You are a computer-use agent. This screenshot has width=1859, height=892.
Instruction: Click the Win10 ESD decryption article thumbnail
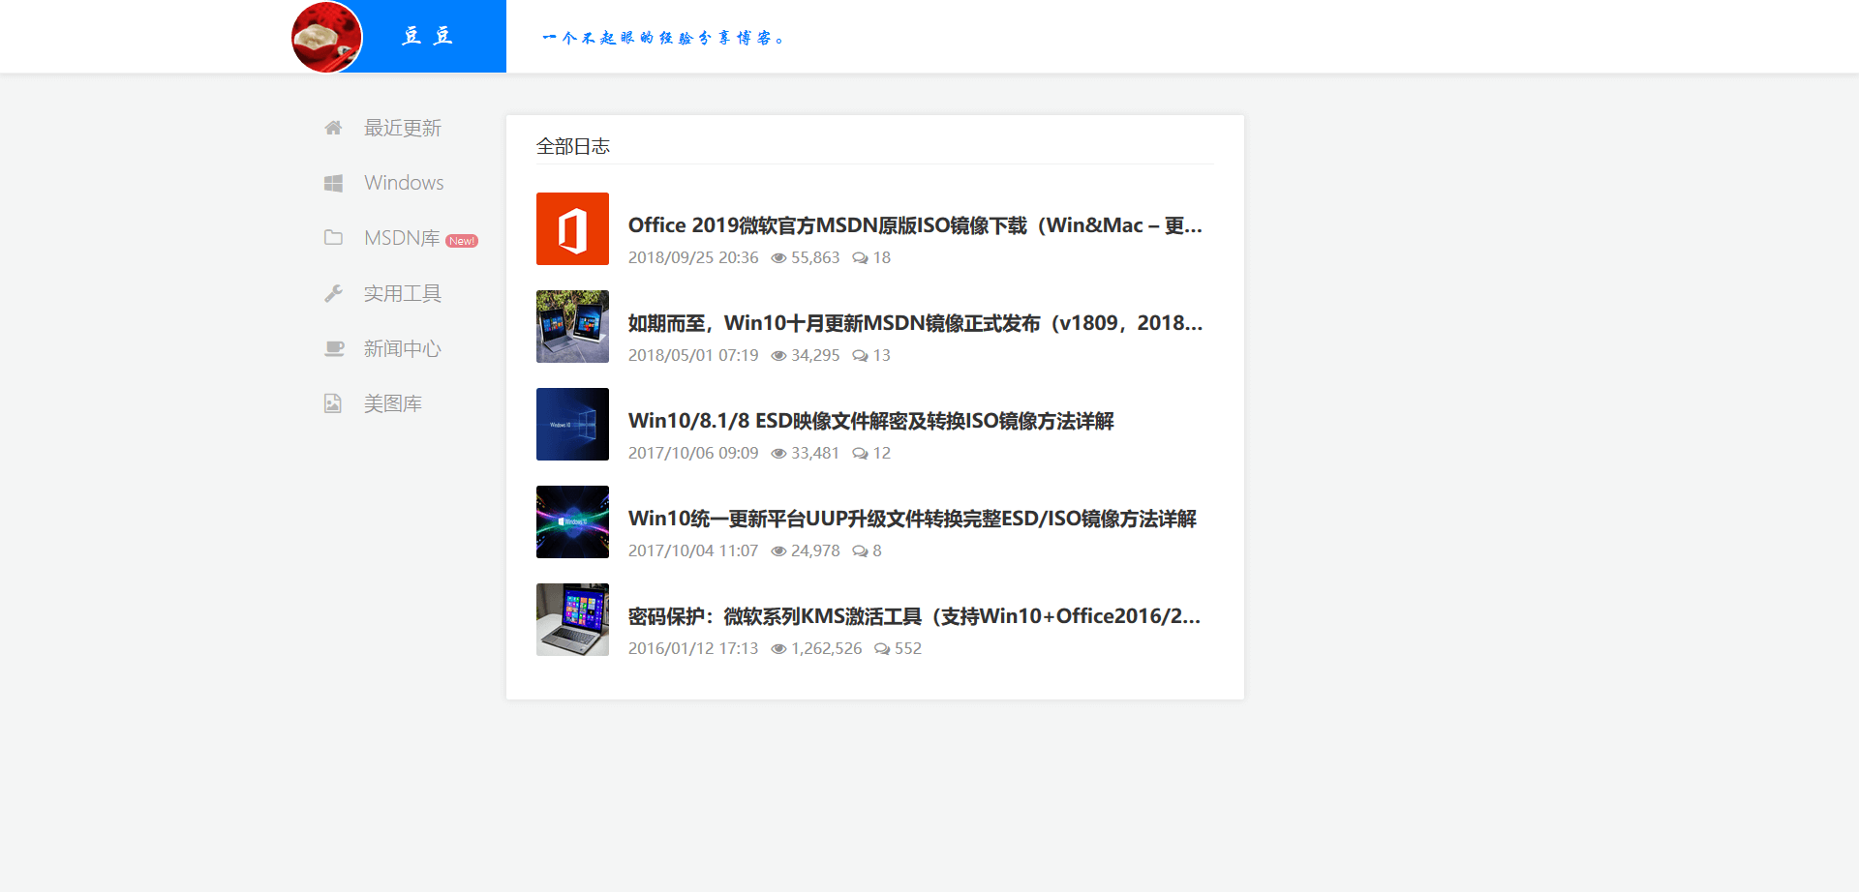[x=572, y=424]
